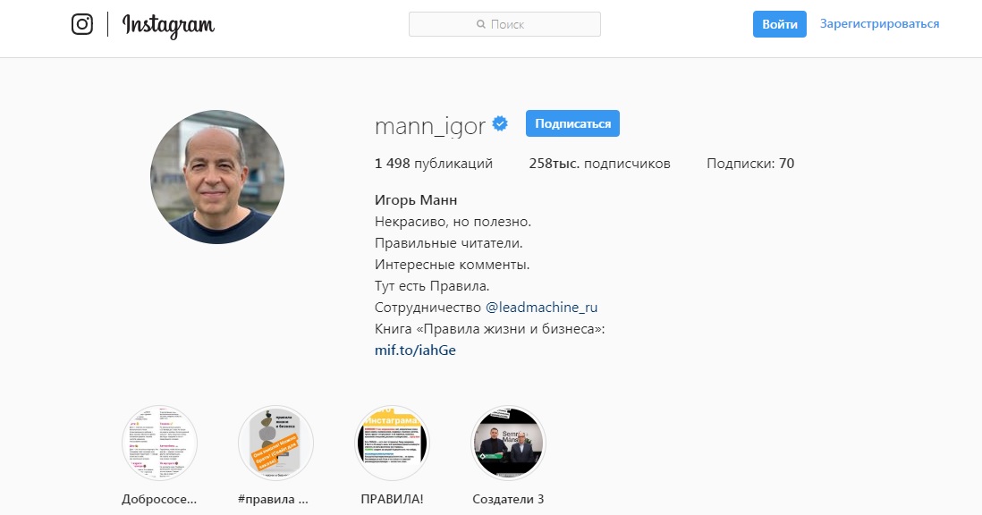Click the Подписаться follow button

coord(572,124)
